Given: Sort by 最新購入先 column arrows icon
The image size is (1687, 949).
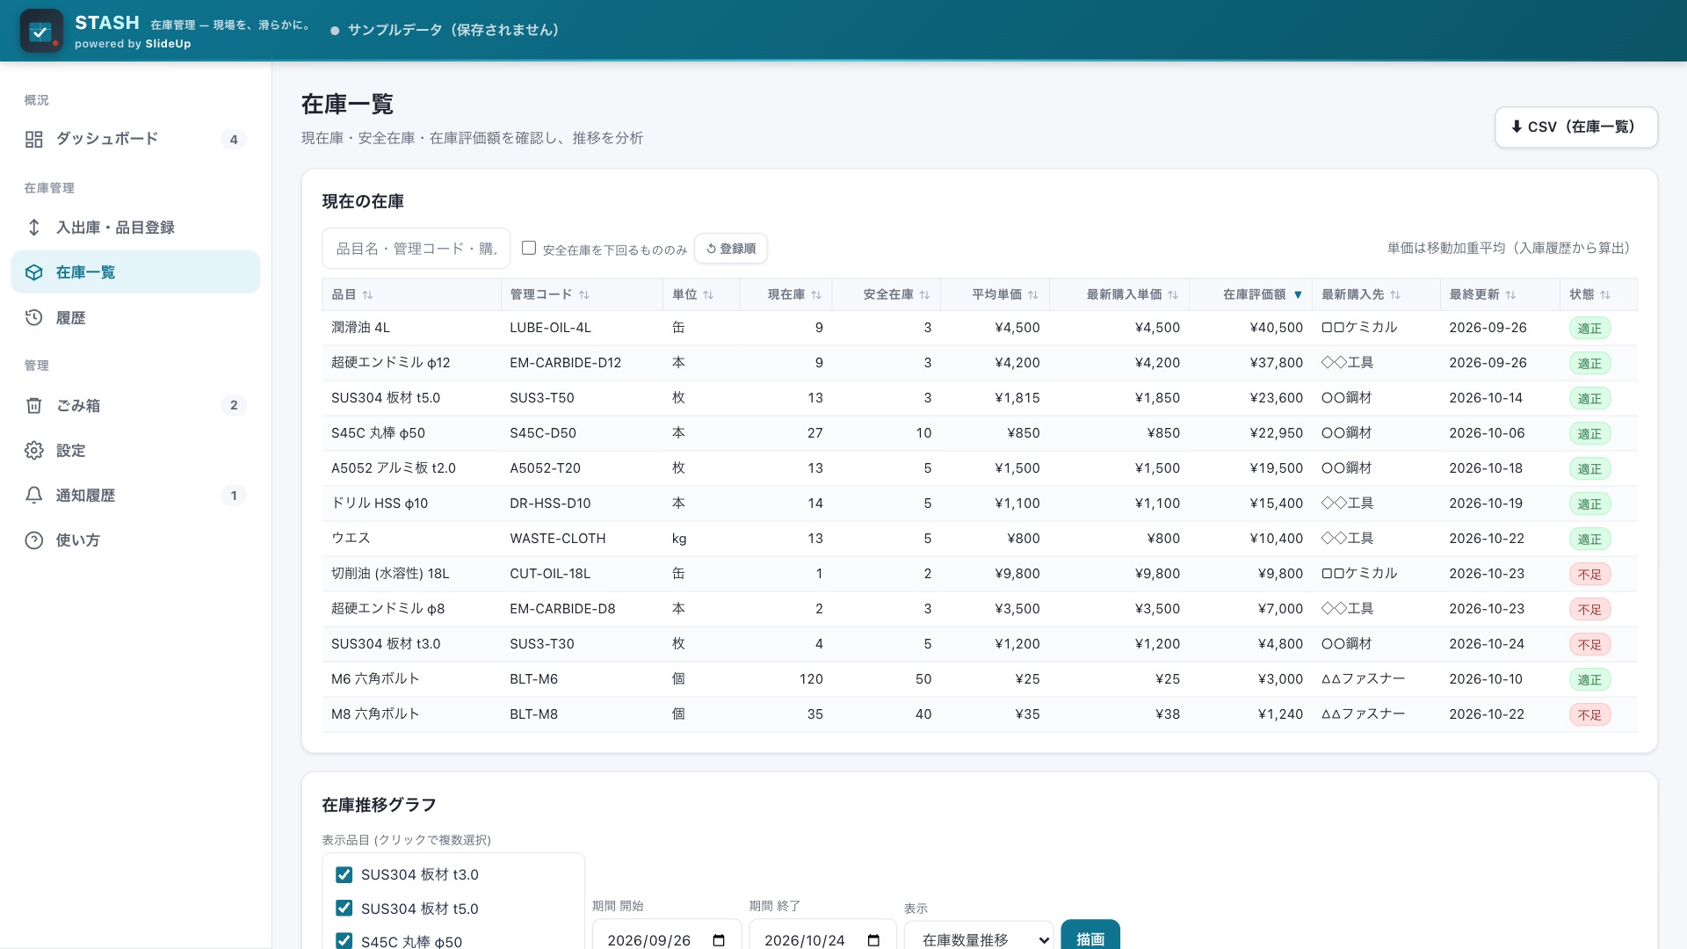Looking at the screenshot, I should click(1395, 295).
